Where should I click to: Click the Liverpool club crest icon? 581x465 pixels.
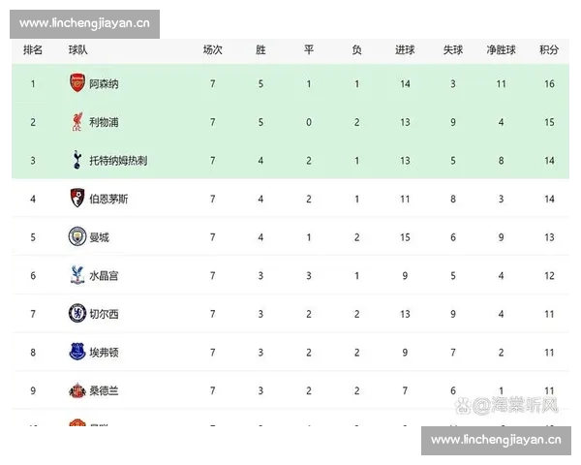tap(77, 122)
